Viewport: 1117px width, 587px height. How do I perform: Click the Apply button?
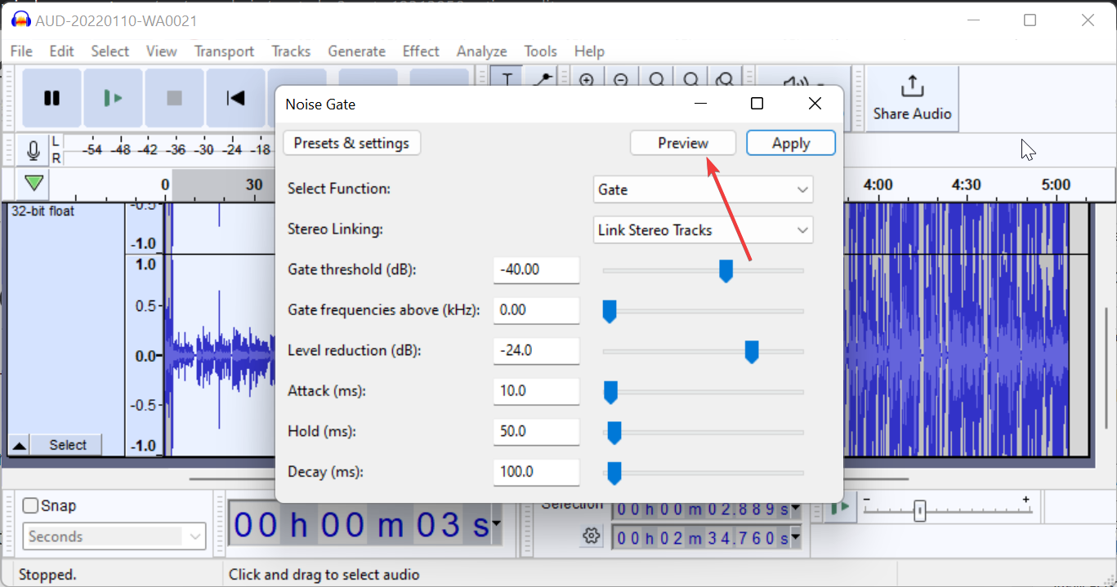(x=791, y=143)
